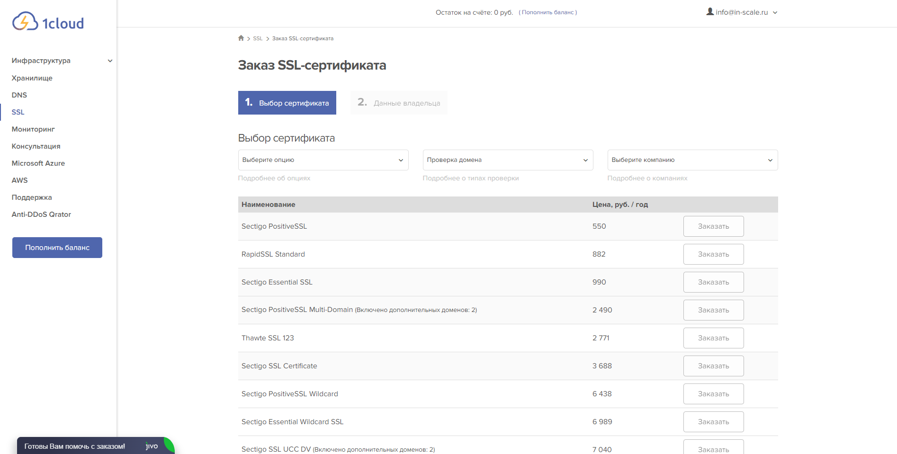Order Sectigo SSL UCC DV certificate
897x454 pixels.
(x=713, y=447)
